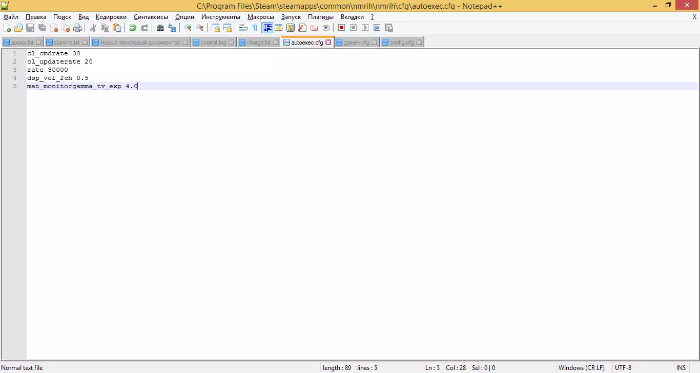700x373 pixels.
Task: Create a new file with the New icon
Action: pyautogui.click(x=7, y=28)
